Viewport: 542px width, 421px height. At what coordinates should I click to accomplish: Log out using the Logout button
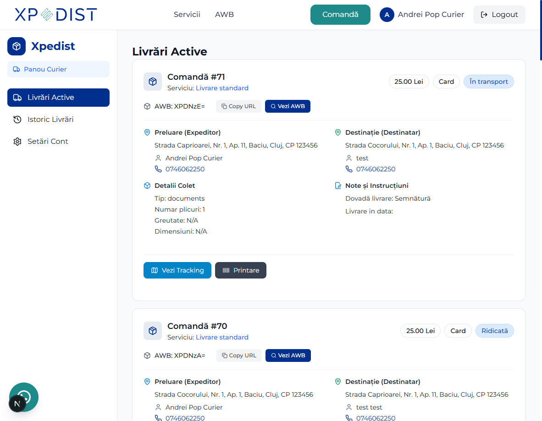[x=499, y=15]
